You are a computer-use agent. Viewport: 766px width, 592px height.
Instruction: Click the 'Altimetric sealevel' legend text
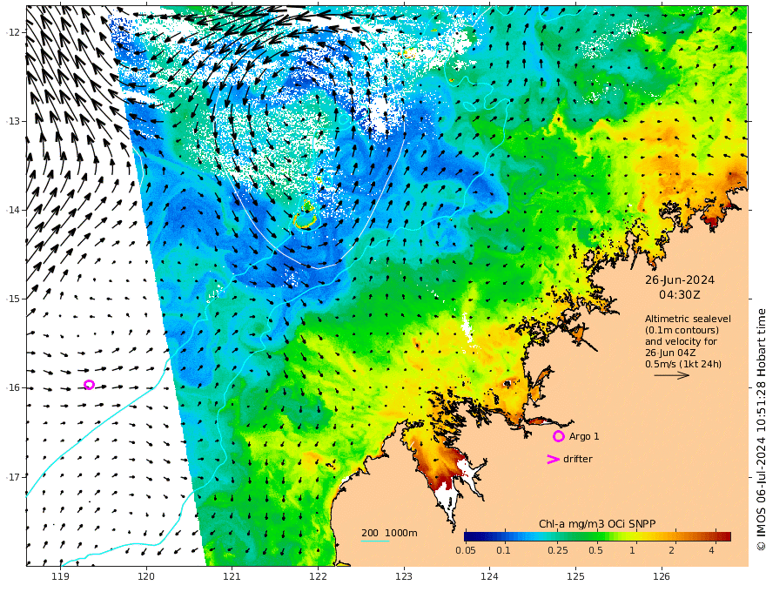tap(688, 319)
